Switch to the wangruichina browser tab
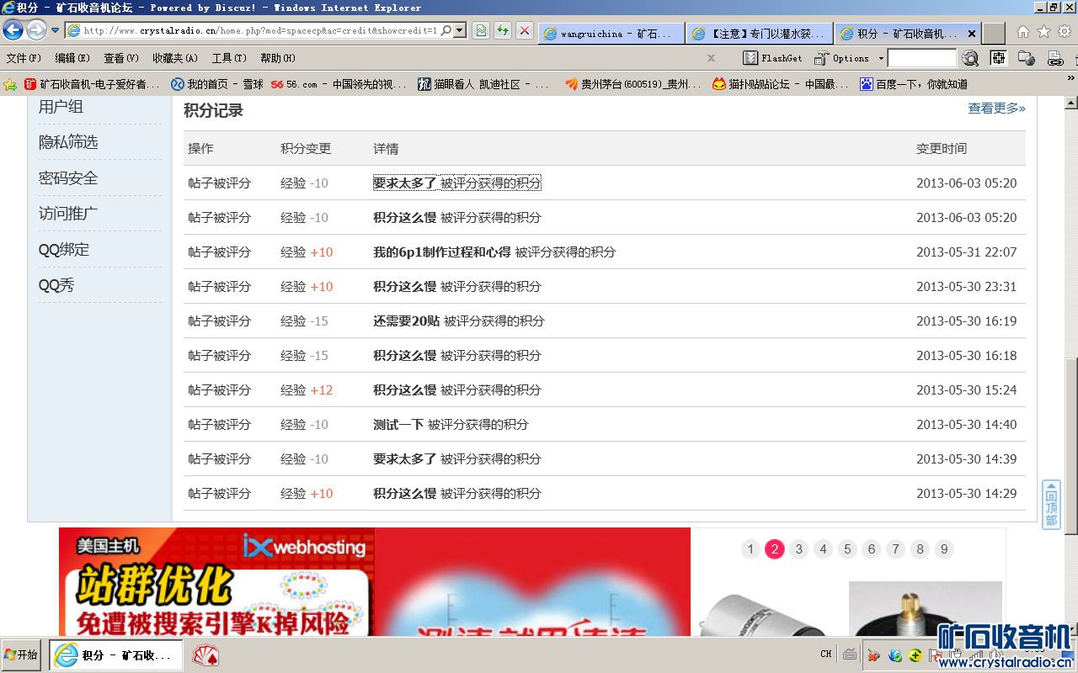 coord(611,34)
